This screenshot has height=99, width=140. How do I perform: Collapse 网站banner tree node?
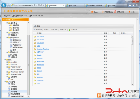7,38
